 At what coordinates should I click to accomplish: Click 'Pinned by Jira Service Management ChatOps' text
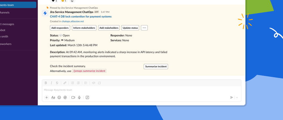(x=74, y=8)
